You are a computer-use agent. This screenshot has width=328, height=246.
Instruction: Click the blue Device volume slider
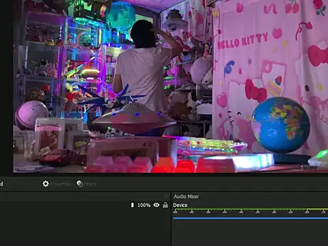coord(250,218)
